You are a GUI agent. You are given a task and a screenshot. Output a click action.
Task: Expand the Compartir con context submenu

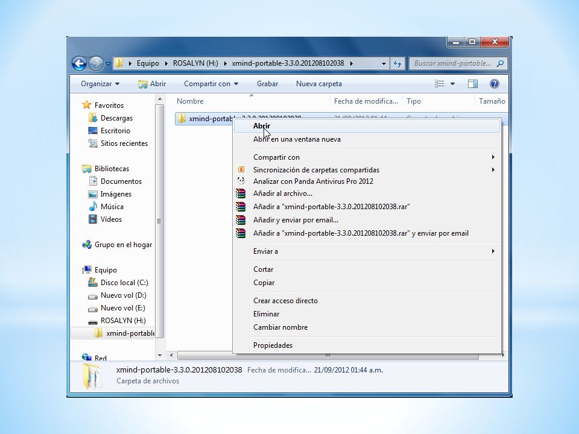(367, 157)
